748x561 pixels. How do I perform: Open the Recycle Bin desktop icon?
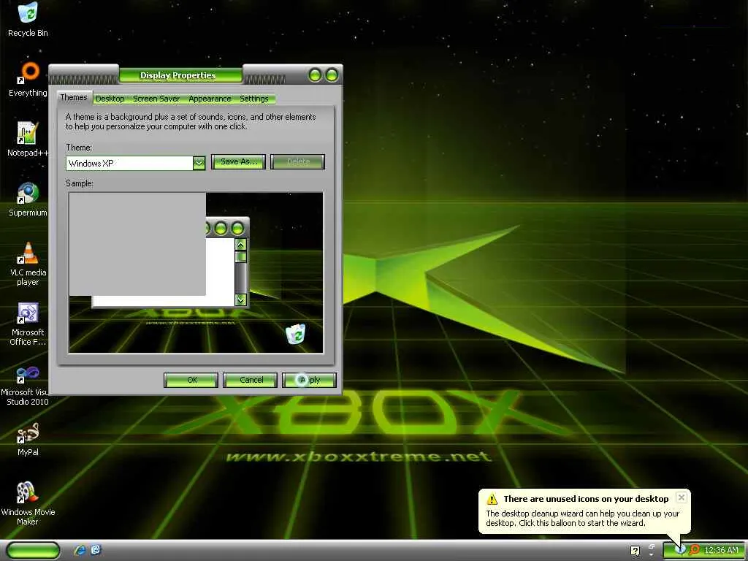28,19
